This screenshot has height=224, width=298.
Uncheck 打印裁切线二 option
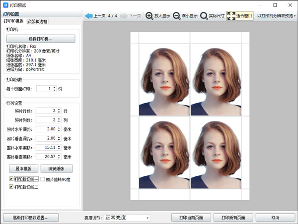tap(11, 187)
